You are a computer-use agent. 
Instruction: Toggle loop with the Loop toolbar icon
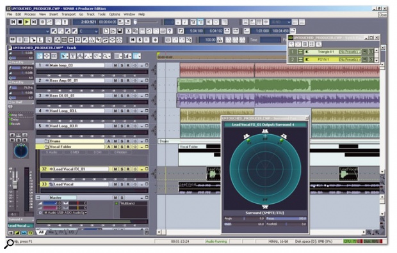pos(181,31)
